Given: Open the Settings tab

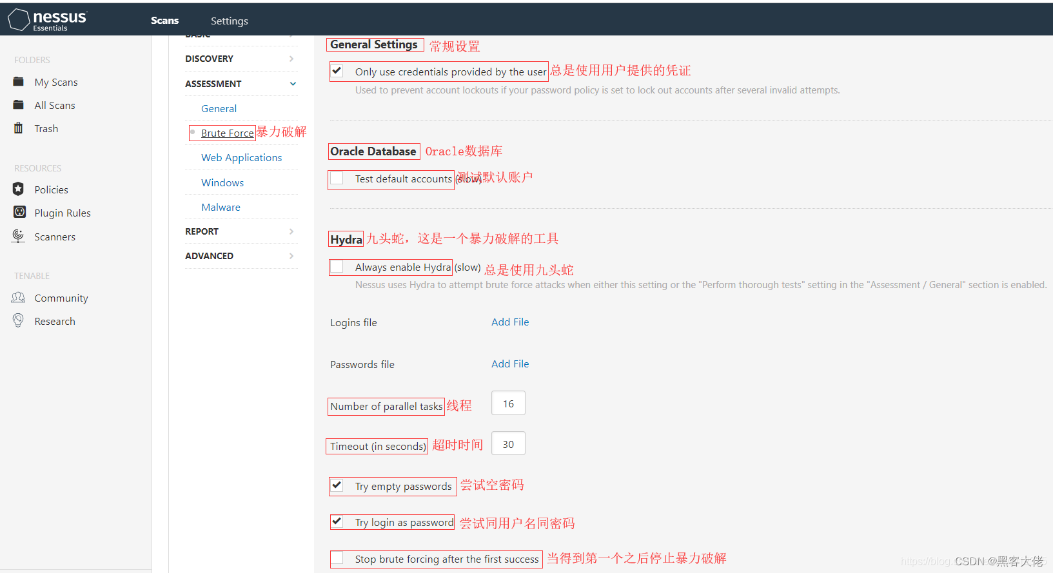Looking at the screenshot, I should pyautogui.click(x=229, y=21).
